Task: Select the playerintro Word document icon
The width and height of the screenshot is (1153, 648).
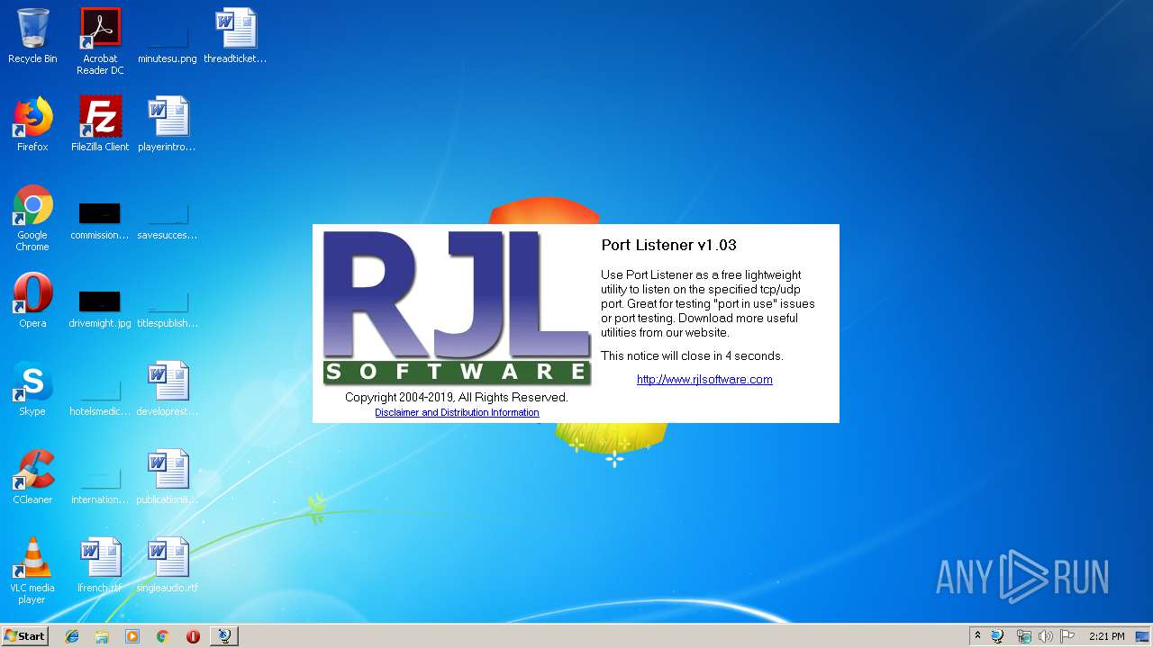Action: click(x=168, y=124)
